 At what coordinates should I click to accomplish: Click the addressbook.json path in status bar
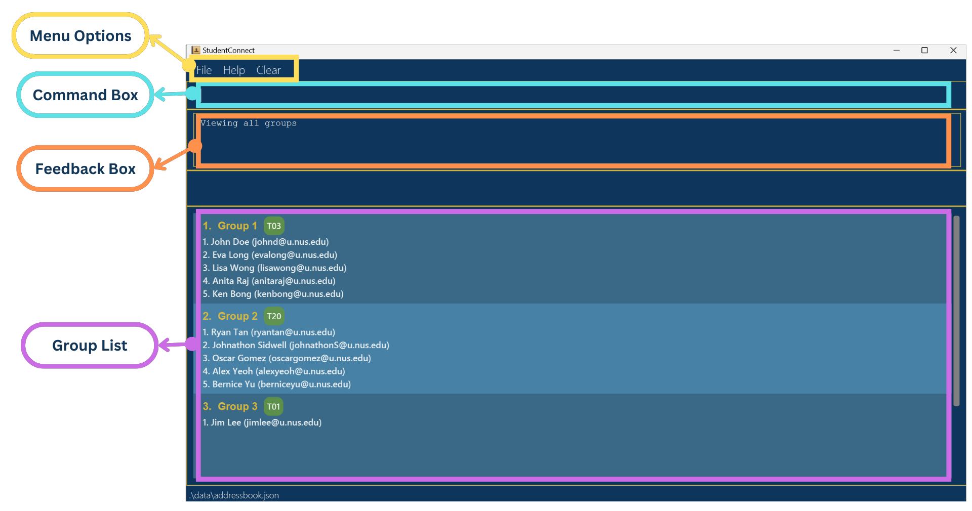[234, 495]
